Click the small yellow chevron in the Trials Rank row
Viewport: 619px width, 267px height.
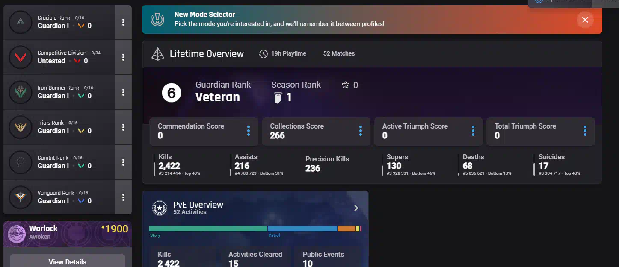point(81,131)
